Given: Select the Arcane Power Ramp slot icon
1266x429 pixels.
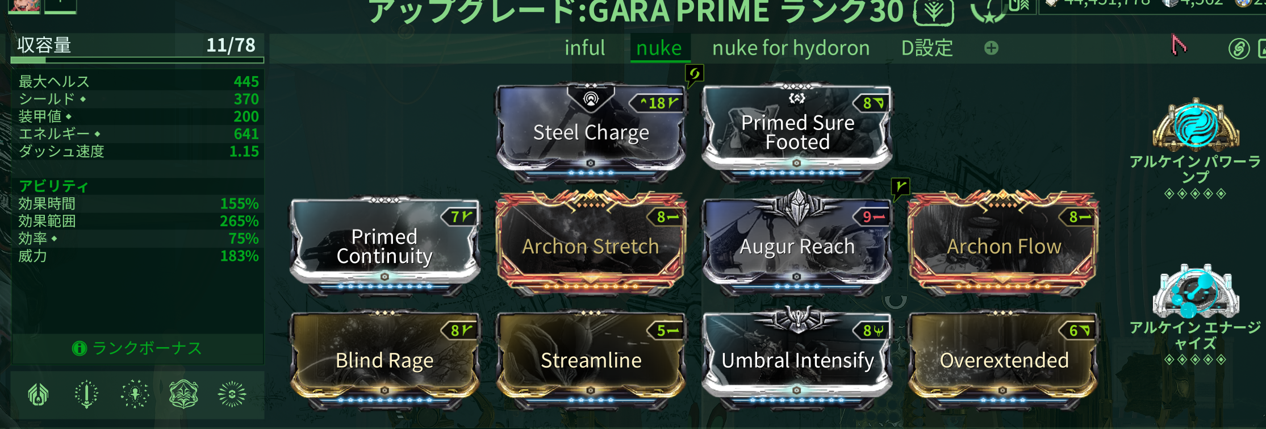Looking at the screenshot, I should (x=1196, y=126).
